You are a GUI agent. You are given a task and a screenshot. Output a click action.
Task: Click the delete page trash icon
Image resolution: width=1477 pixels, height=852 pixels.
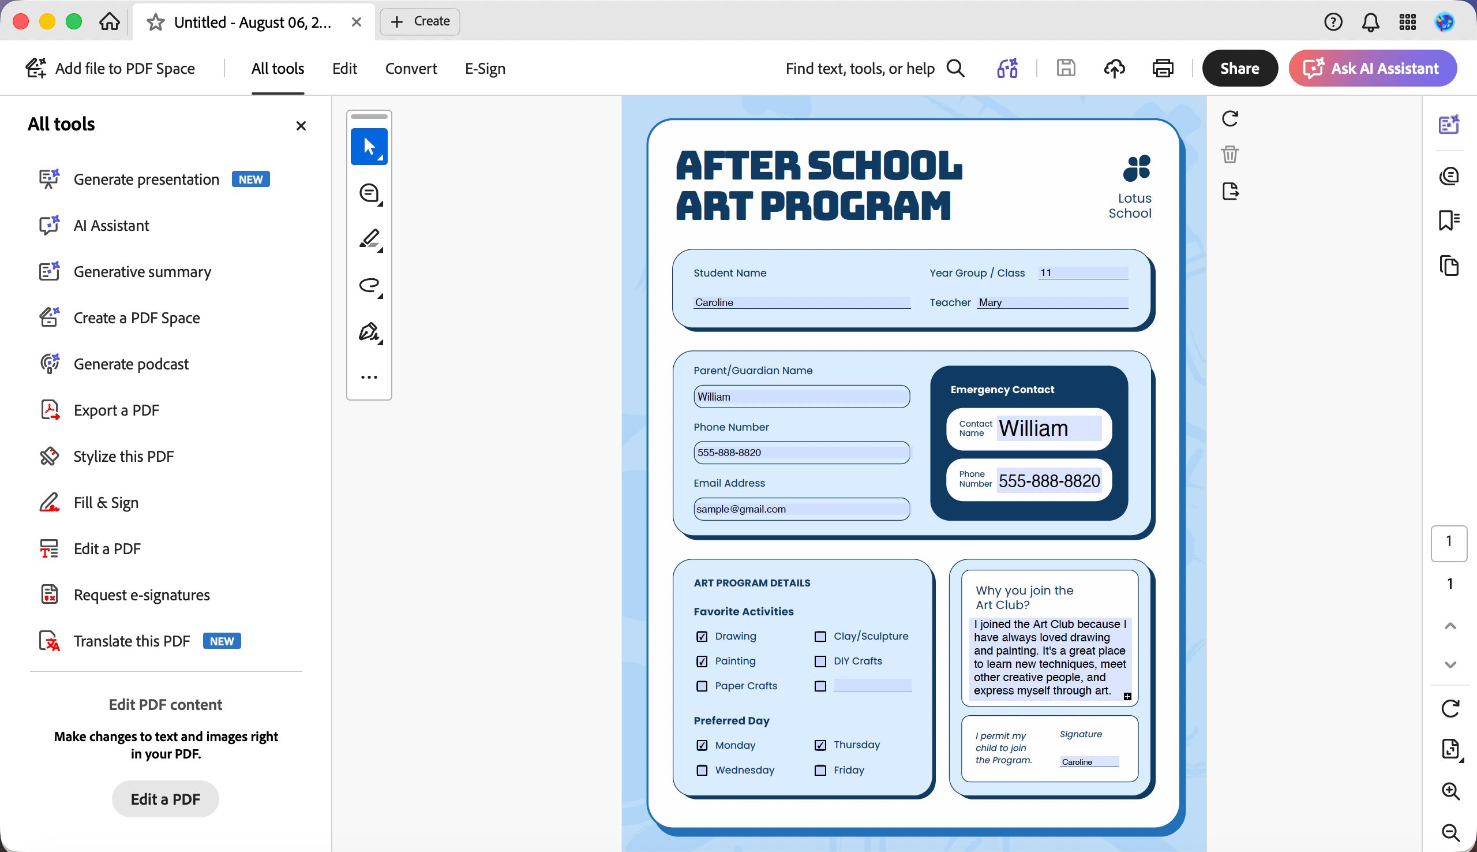(x=1229, y=155)
